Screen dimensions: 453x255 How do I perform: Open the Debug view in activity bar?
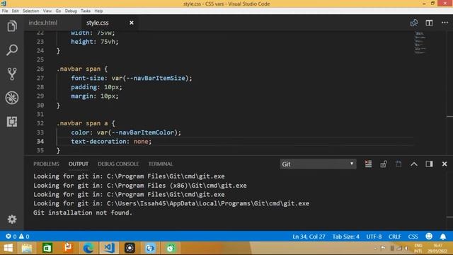pyautogui.click(x=12, y=98)
